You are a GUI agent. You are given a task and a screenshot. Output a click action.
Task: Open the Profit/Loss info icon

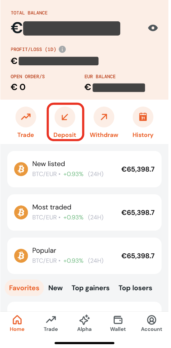point(62,49)
